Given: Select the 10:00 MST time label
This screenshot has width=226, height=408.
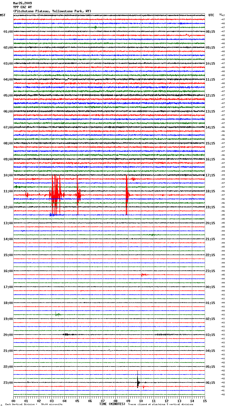Looking at the screenshot, I should [x=8, y=175].
